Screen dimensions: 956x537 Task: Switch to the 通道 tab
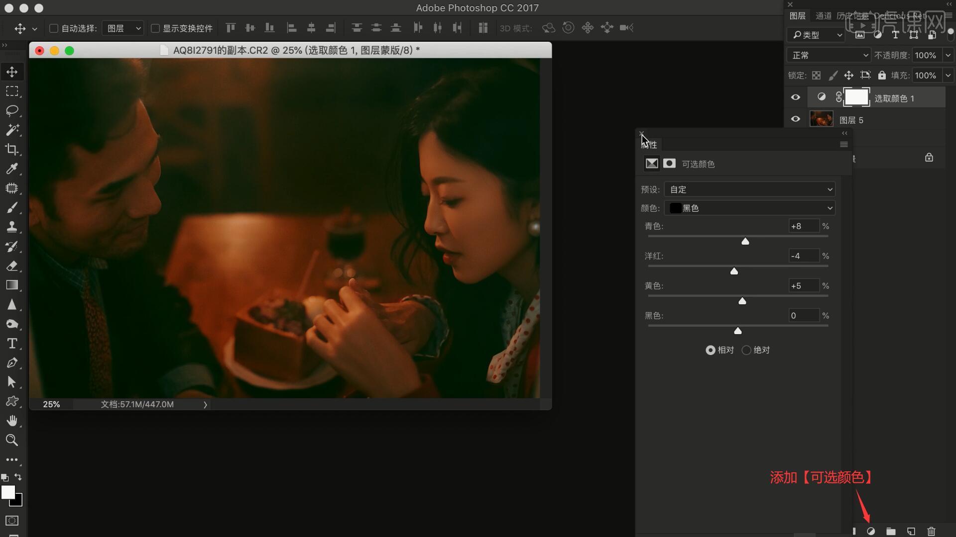pos(823,16)
